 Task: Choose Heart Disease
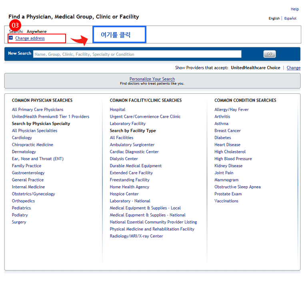227,145
